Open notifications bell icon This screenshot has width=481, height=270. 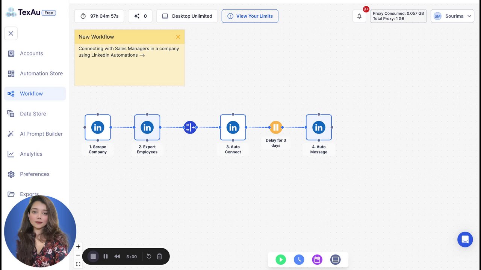pos(359,16)
